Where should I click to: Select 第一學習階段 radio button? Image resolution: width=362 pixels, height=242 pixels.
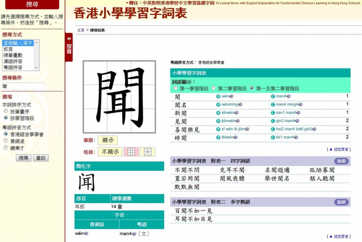click(176, 88)
